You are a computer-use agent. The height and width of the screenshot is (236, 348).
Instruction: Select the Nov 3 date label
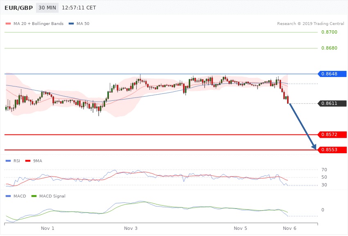[x=131, y=228]
